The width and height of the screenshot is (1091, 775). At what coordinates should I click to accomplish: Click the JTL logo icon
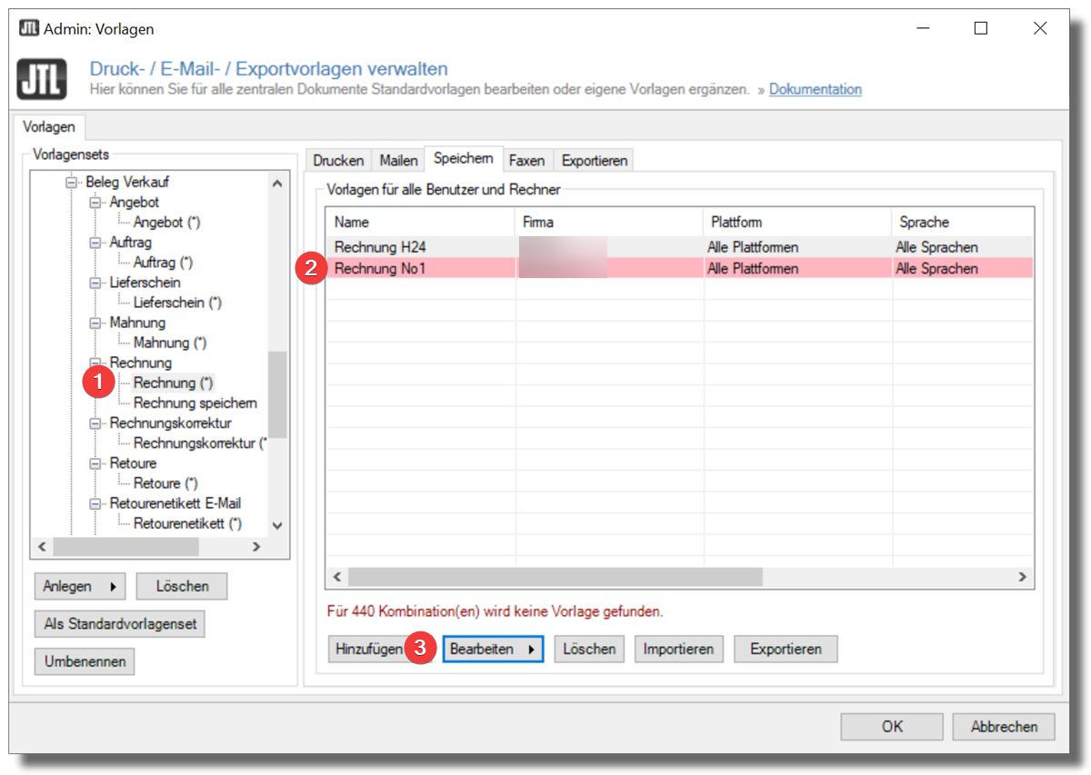click(42, 78)
